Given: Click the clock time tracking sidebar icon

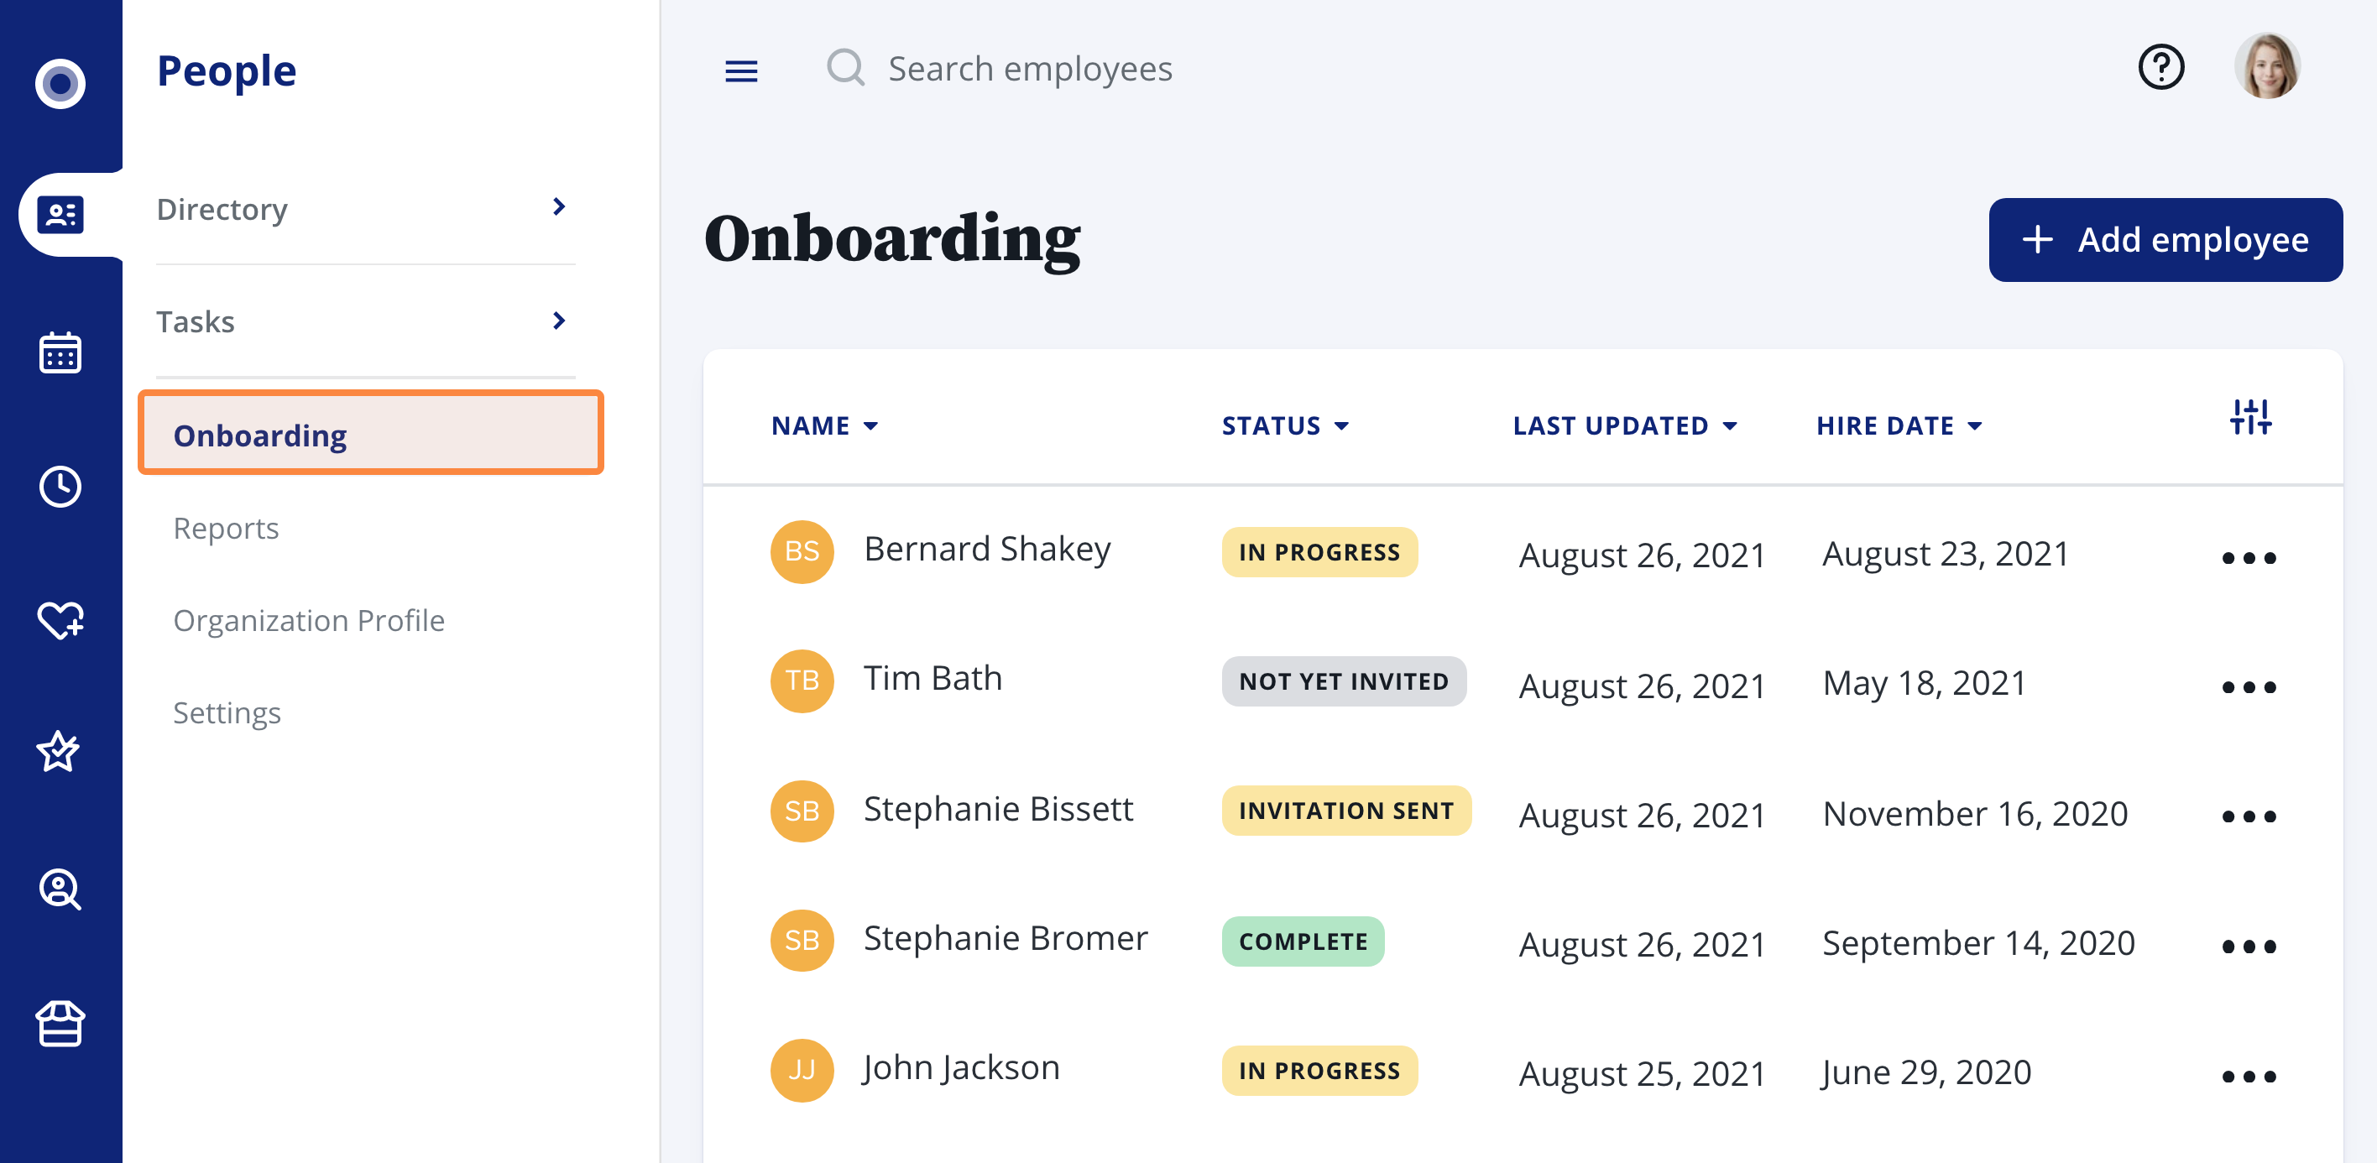Looking at the screenshot, I should [60, 486].
